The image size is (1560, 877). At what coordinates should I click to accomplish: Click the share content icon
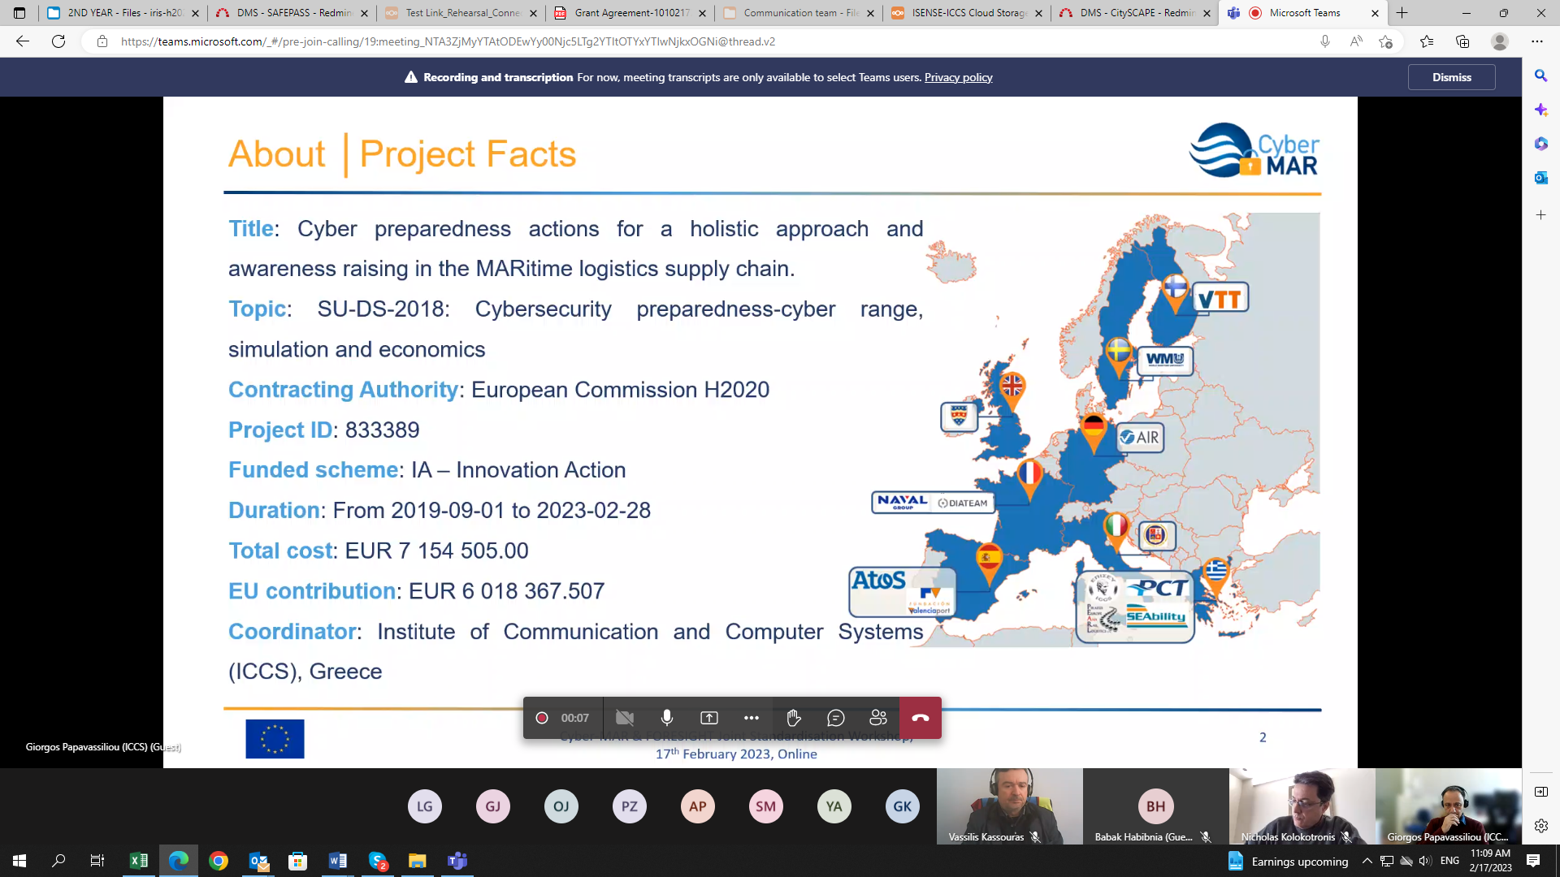[x=708, y=718]
